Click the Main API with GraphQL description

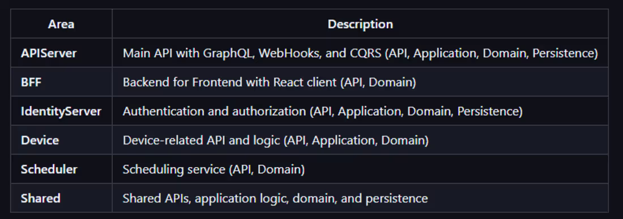coord(360,53)
